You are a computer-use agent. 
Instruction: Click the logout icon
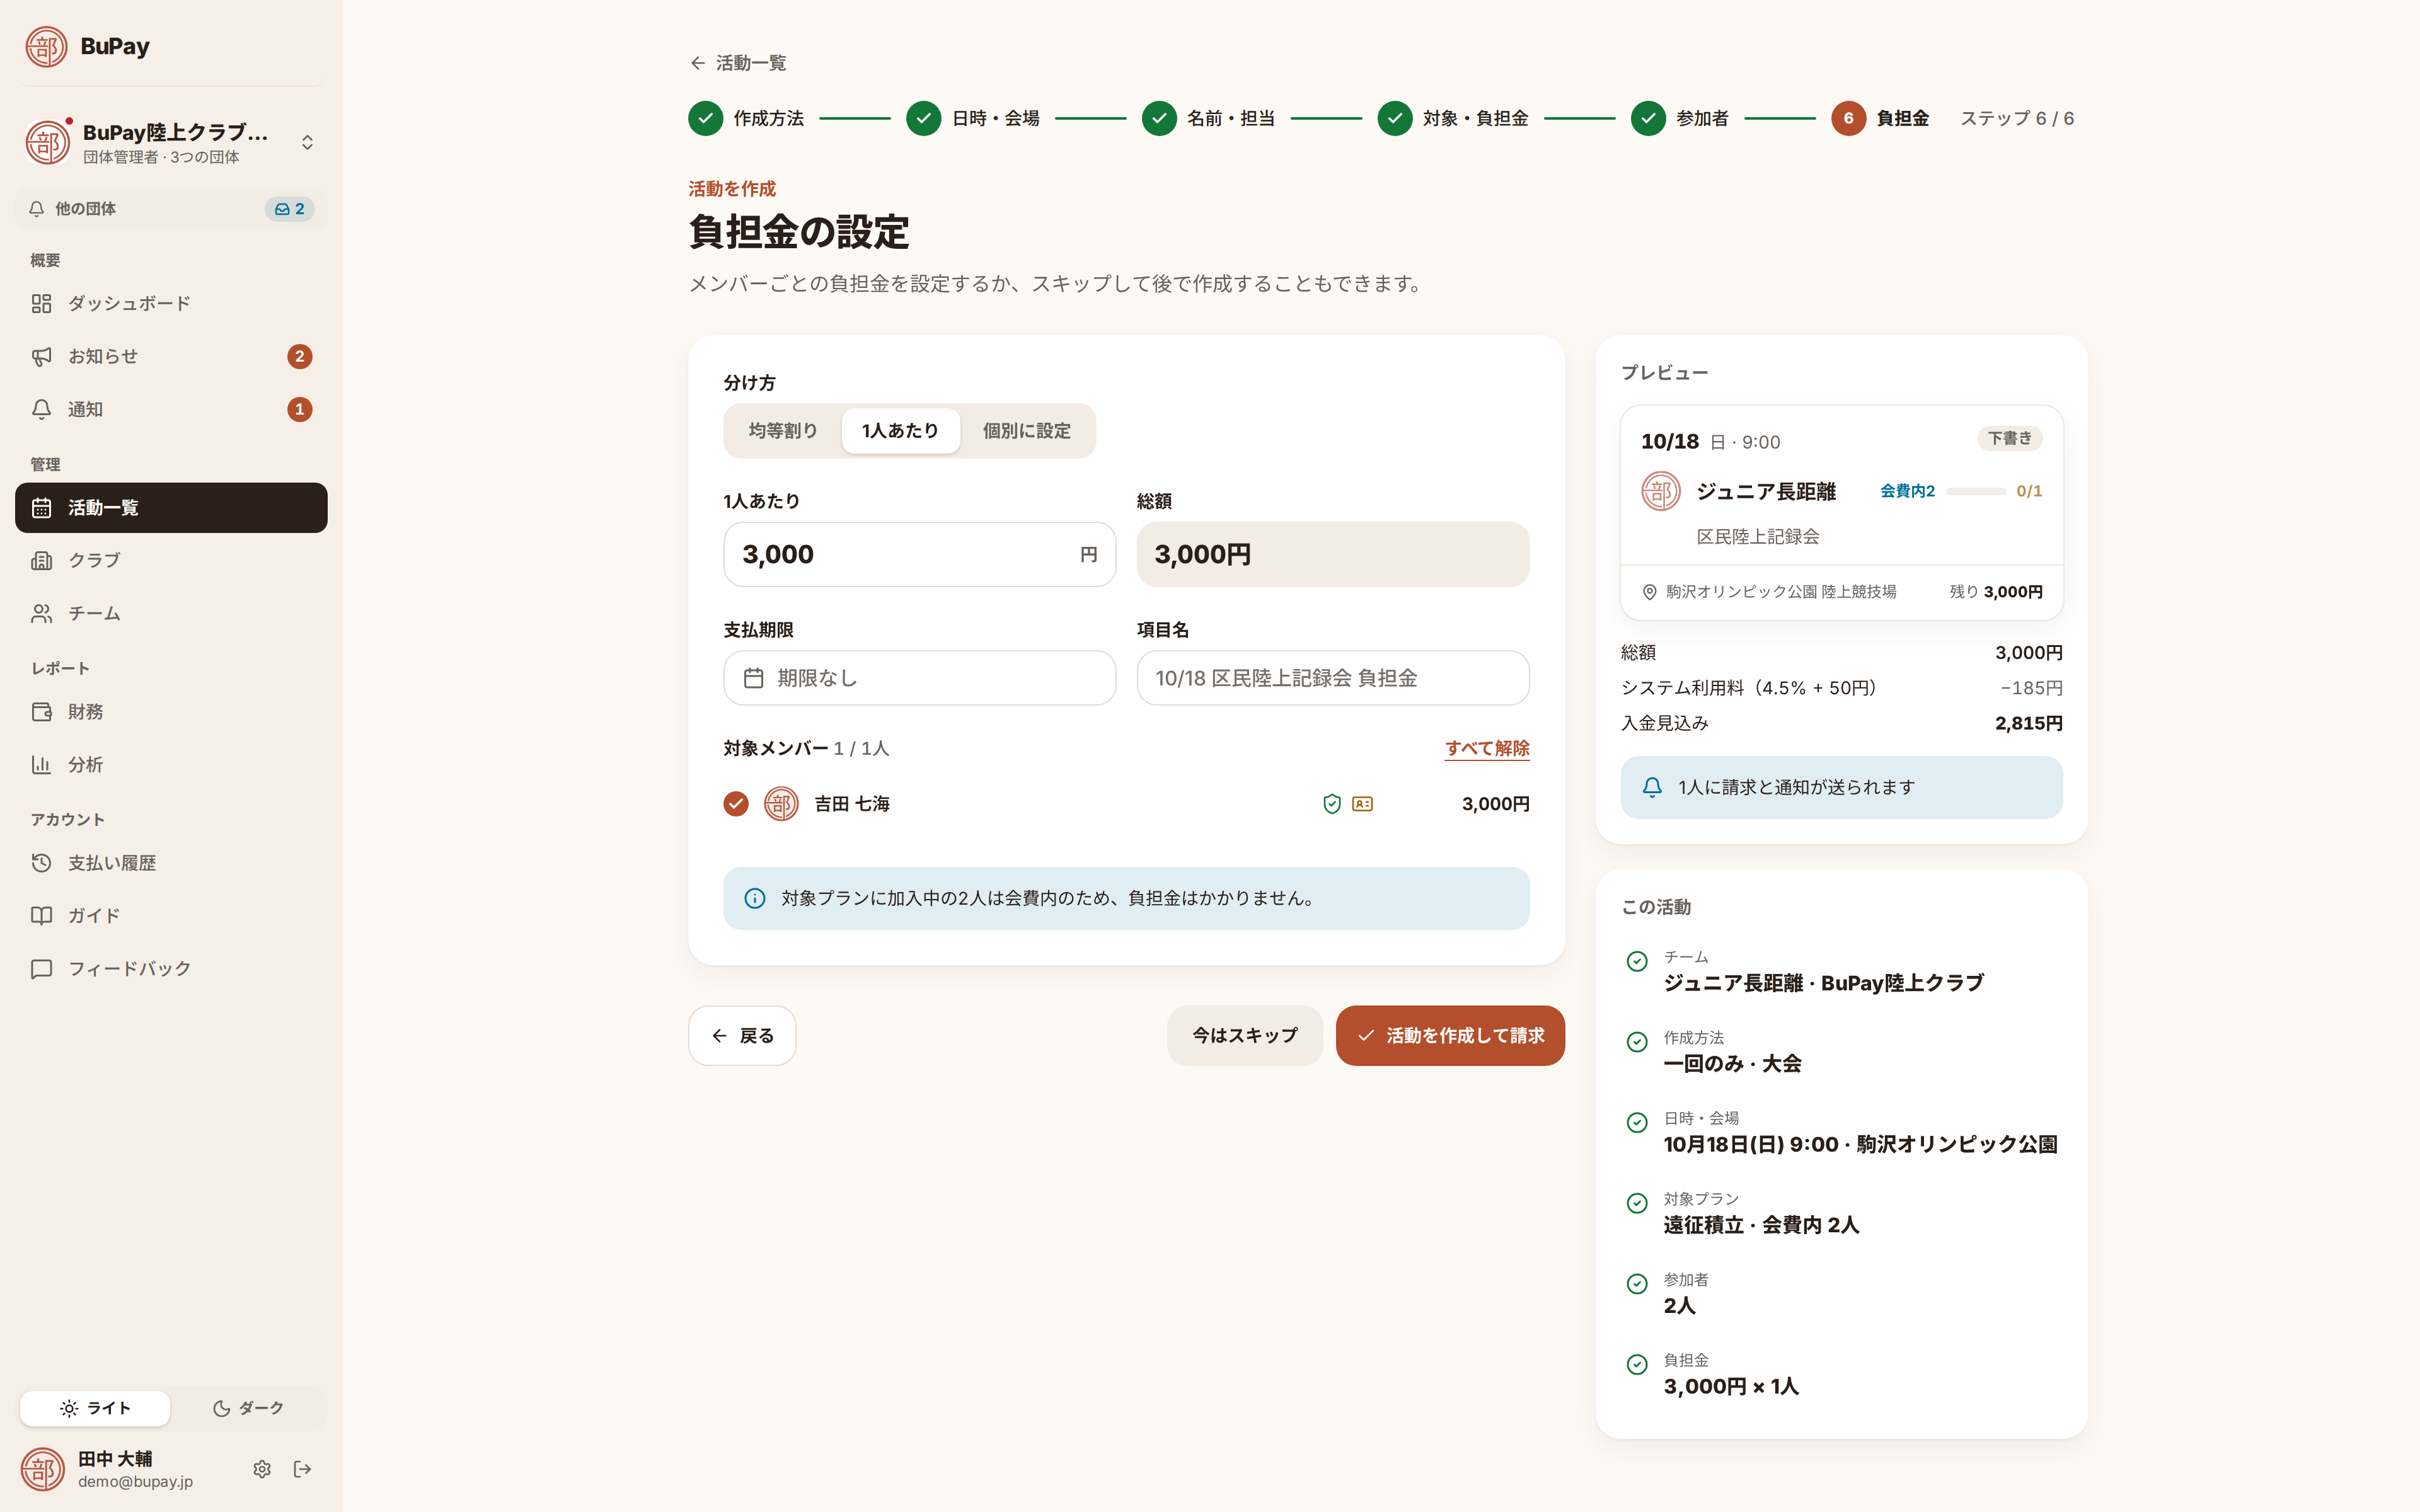pos(302,1469)
